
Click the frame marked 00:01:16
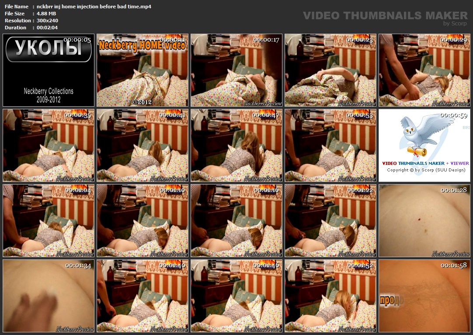[236, 220]
